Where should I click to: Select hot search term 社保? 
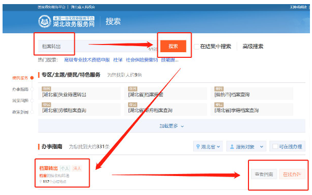click(x=118, y=60)
